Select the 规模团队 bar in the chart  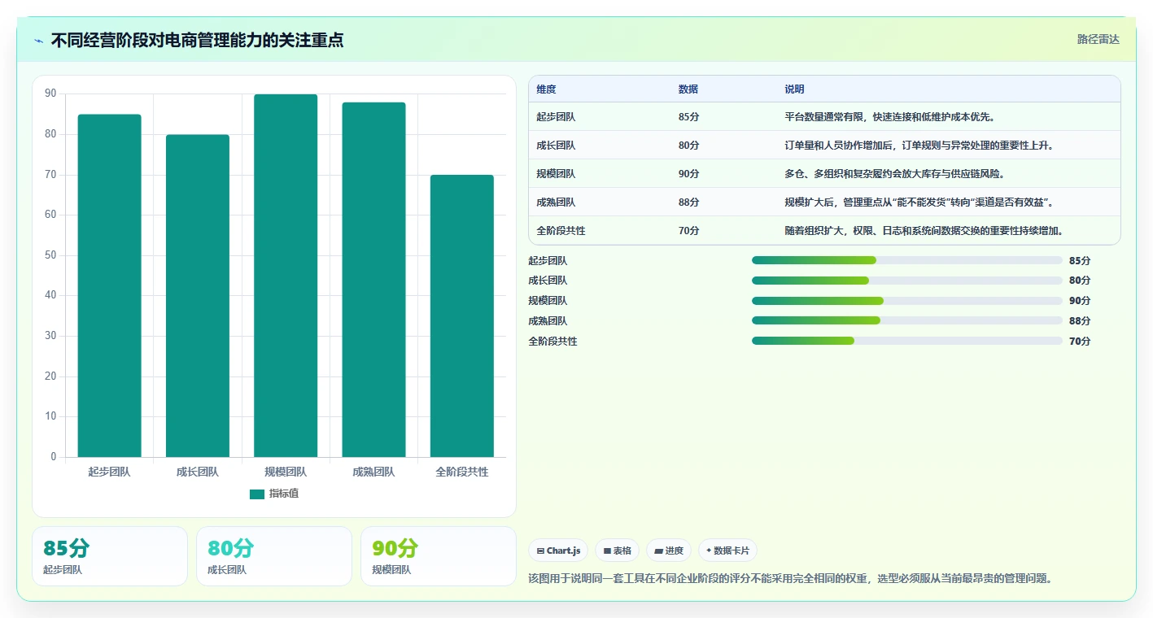point(286,276)
